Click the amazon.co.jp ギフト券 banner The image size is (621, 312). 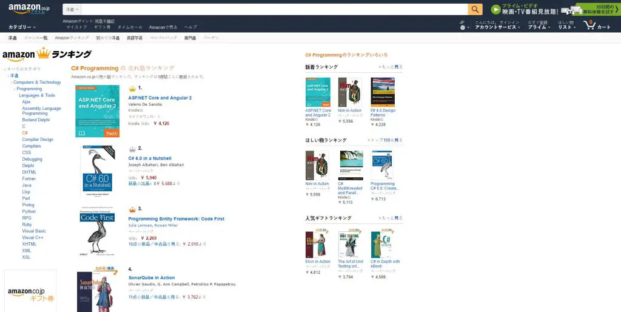coord(30,291)
